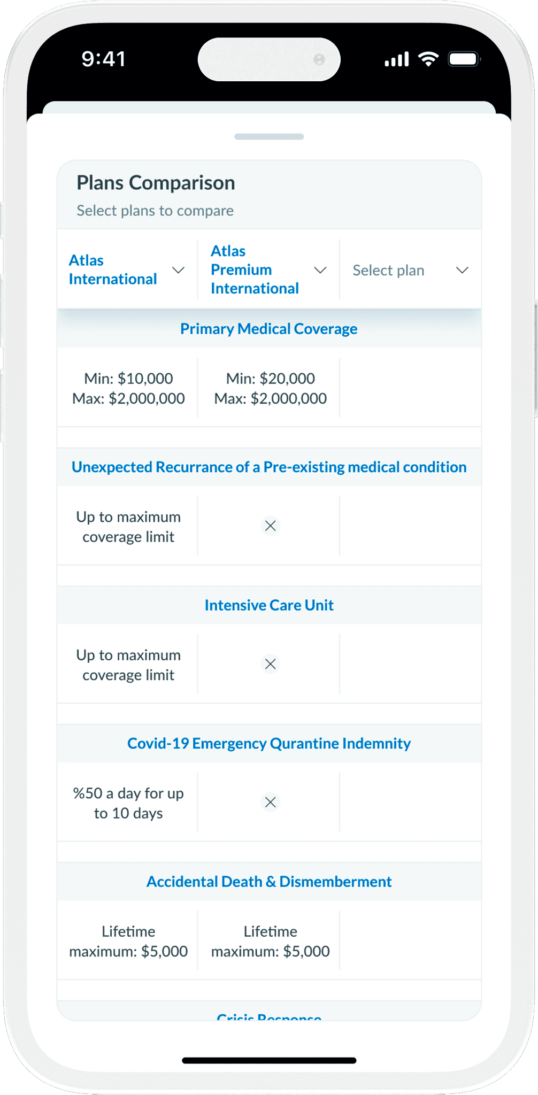Viewport: 538px width, 1095px height.
Task: Click the X icon under Intensive Care Unit
Action: pyautogui.click(x=271, y=664)
